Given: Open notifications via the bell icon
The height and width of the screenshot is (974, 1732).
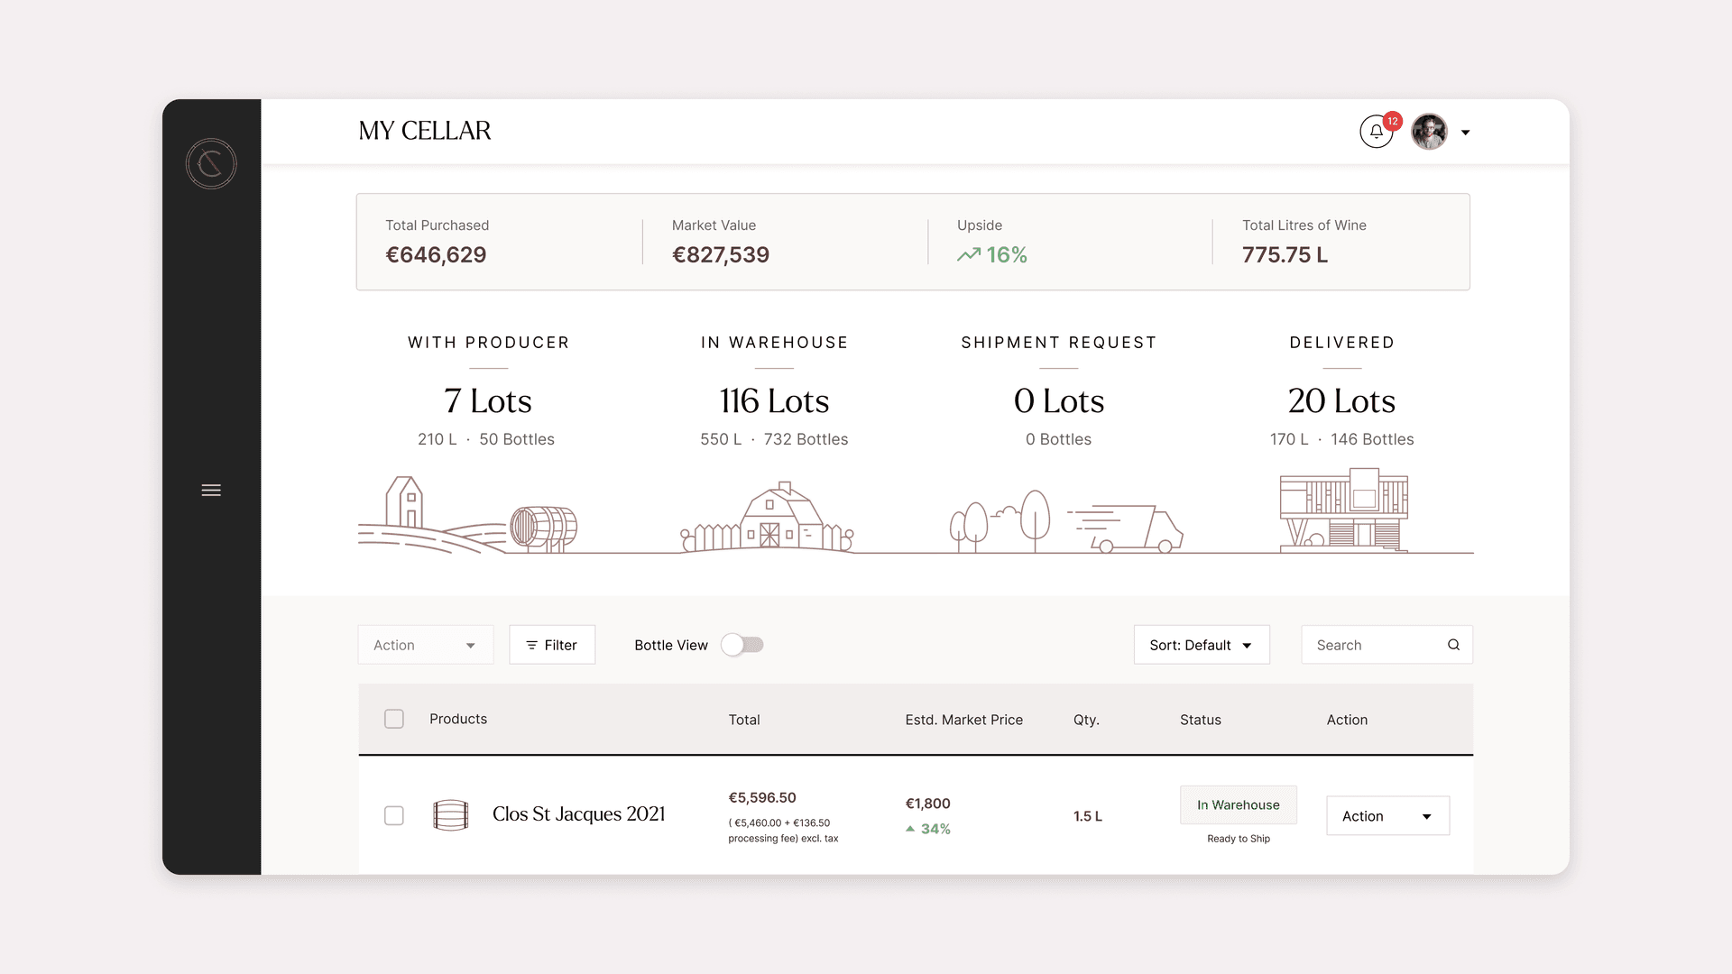Looking at the screenshot, I should click(x=1377, y=132).
